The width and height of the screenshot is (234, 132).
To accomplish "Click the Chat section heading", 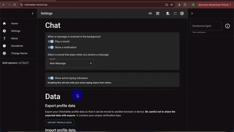I will pos(53,25).
